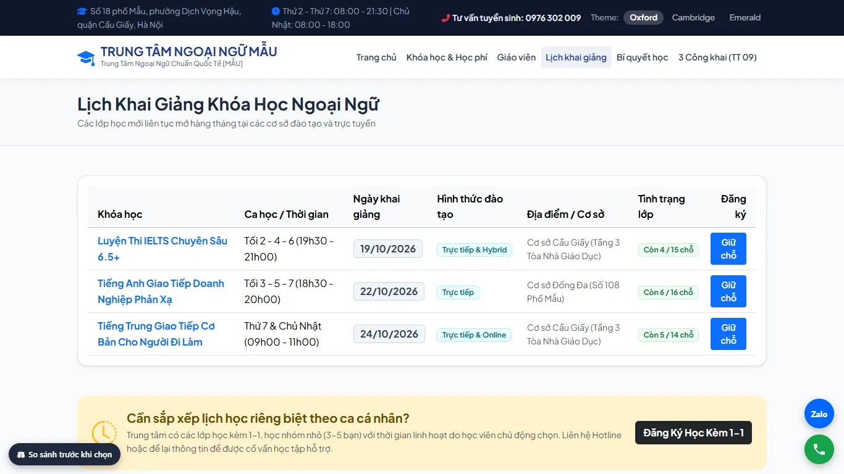Open the Khóa học & Học phí page
Screen dimensions: 844x474
(x=447, y=57)
